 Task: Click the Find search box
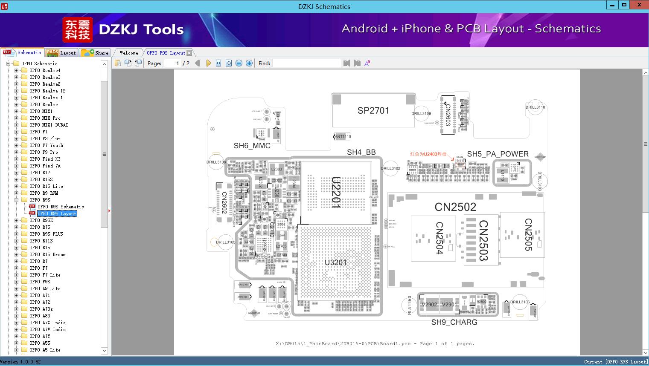click(306, 63)
